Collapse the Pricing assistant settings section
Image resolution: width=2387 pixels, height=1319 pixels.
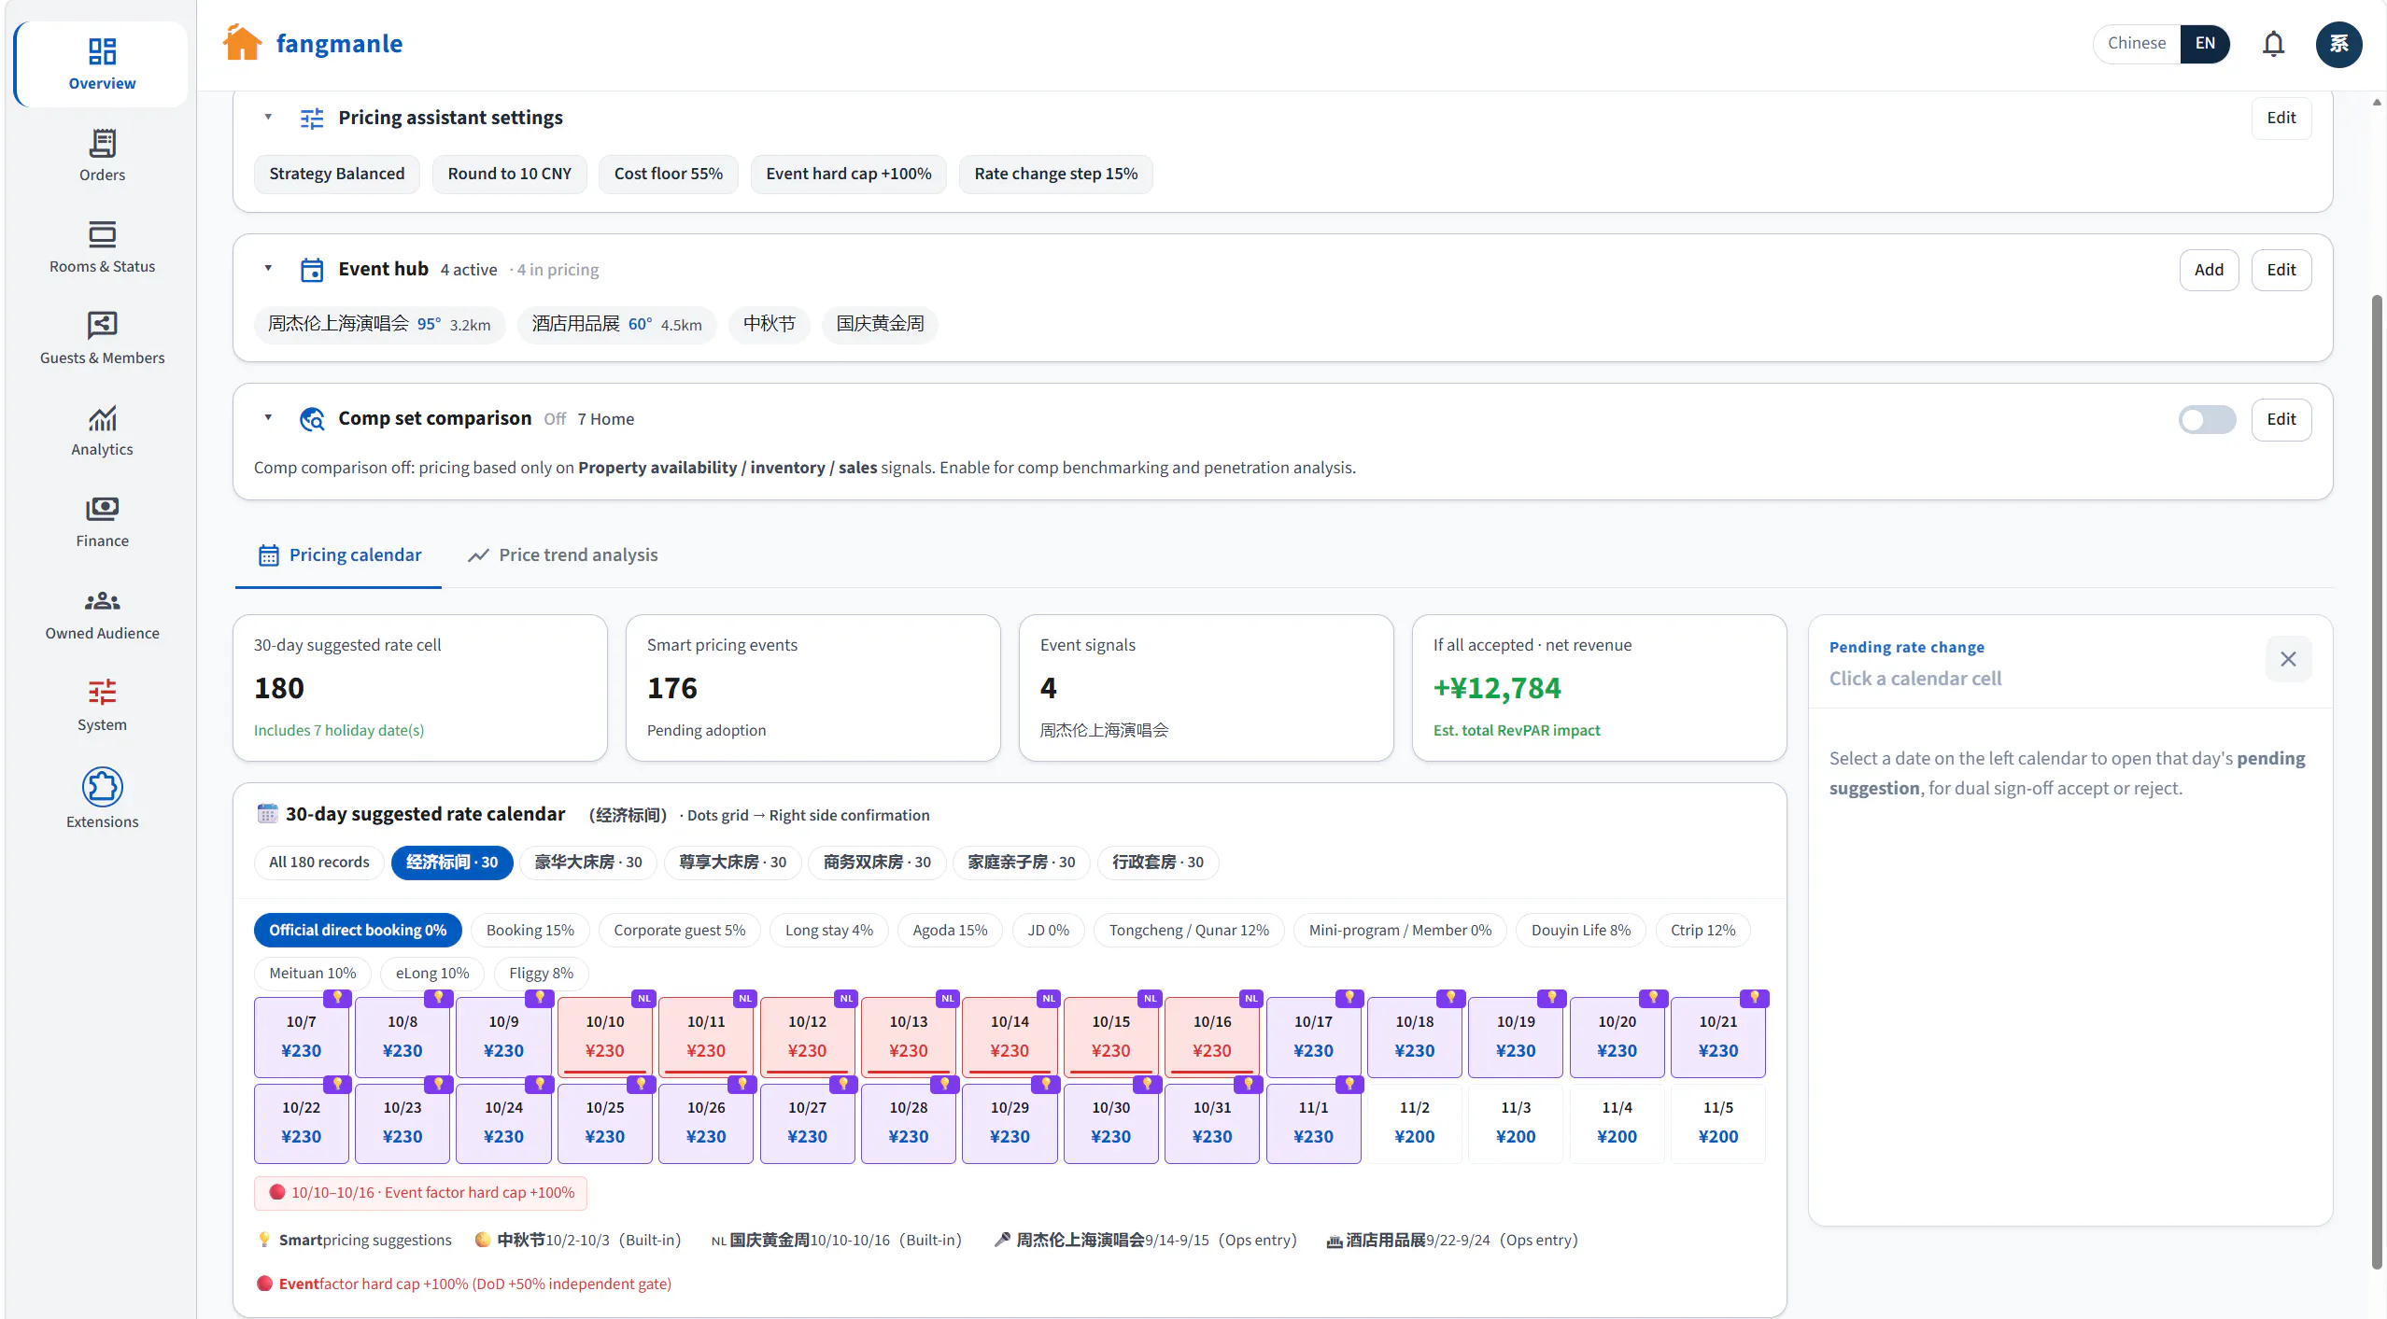click(x=268, y=118)
